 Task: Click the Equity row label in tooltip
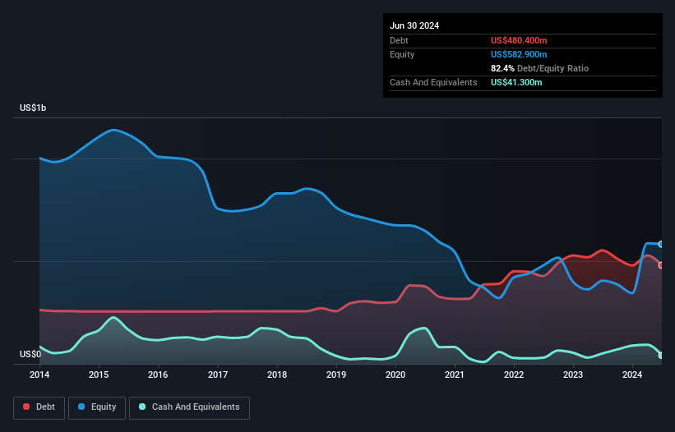402,54
